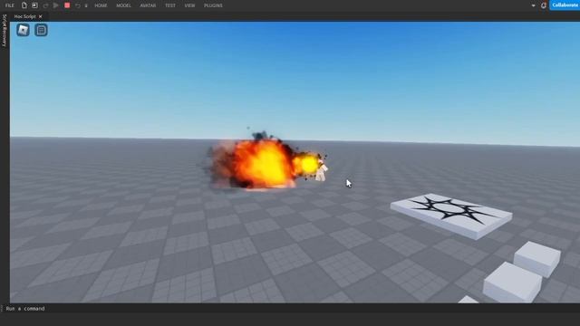This screenshot has height=326, width=580.
Task: Click the upper white block part
Action: [x=537, y=259]
